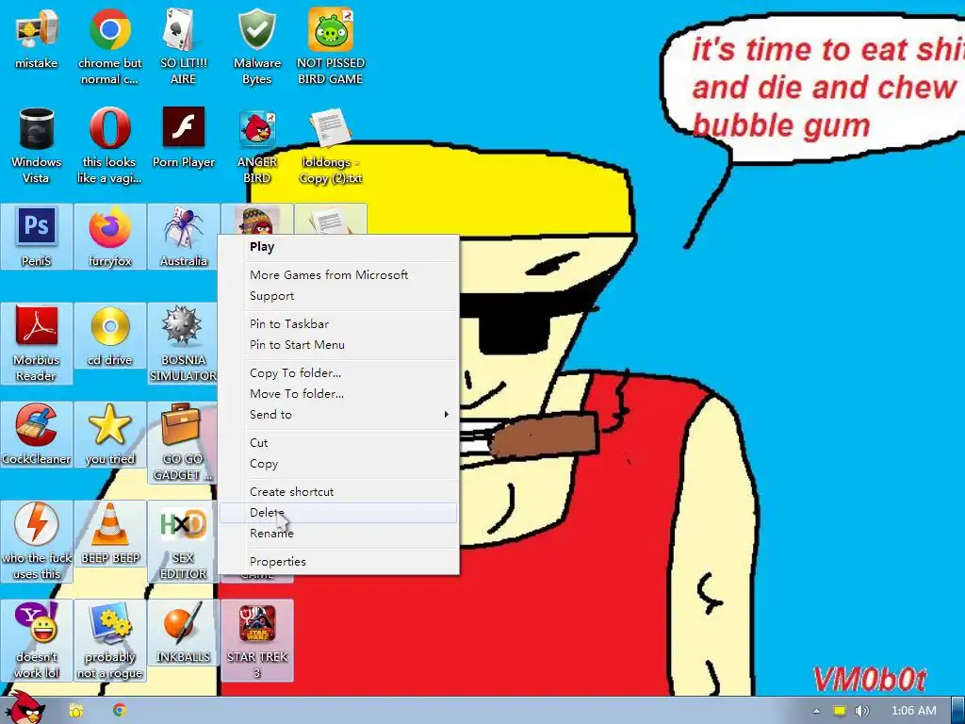Select the HxD 'SEX EDITIOR' icon
Image resolution: width=965 pixels, height=724 pixels.
[x=183, y=542]
